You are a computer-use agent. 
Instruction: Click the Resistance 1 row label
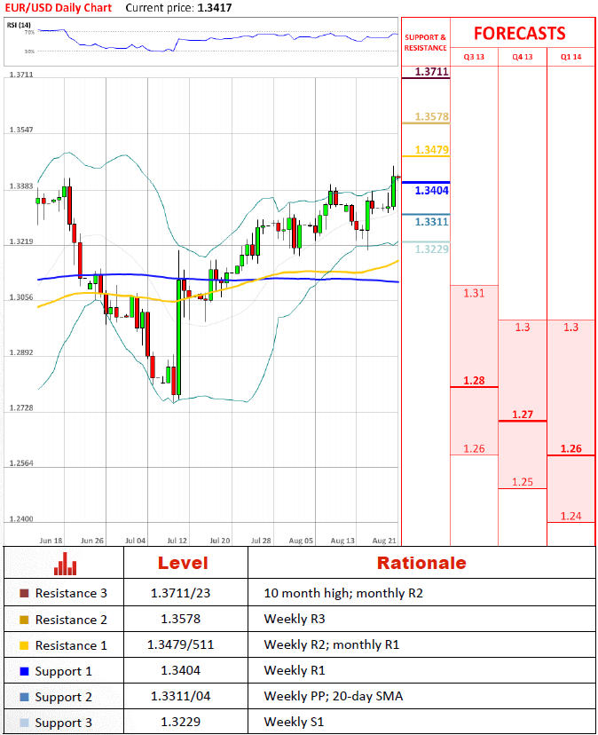click(x=71, y=645)
